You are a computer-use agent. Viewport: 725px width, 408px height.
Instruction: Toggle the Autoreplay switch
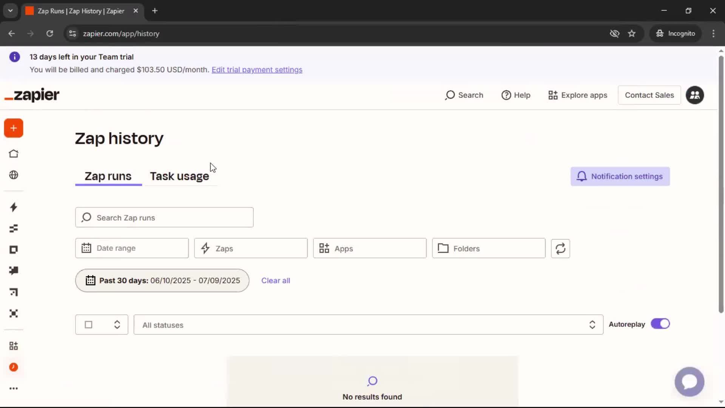coord(660,324)
